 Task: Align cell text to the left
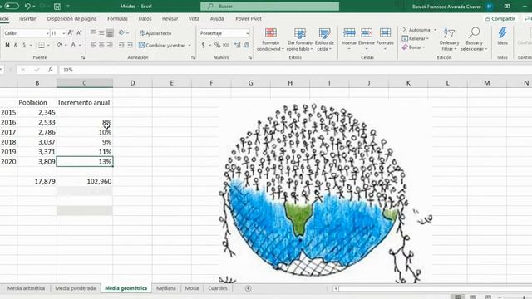[x=93, y=45]
